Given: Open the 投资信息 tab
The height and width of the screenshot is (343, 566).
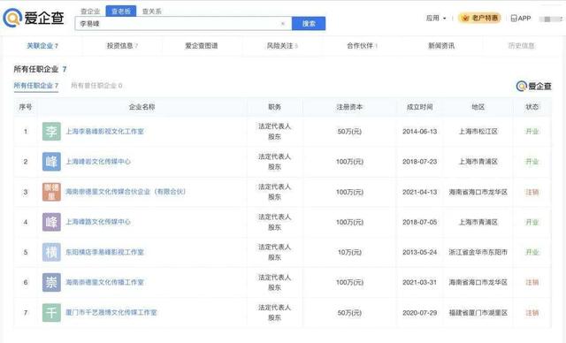Looking at the screenshot, I should pos(122,46).
